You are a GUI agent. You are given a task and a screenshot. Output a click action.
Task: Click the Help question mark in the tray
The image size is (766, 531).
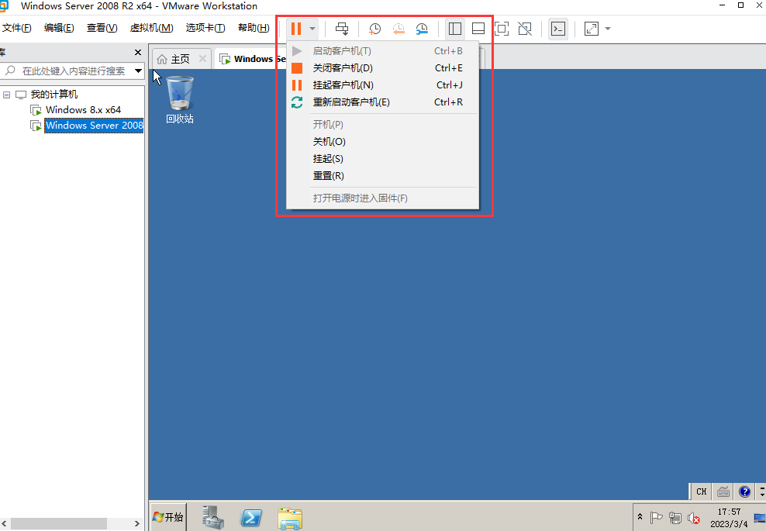745,491
